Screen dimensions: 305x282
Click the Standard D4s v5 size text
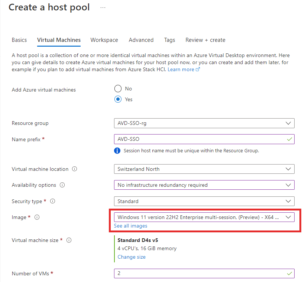click(x=138, y=240)
